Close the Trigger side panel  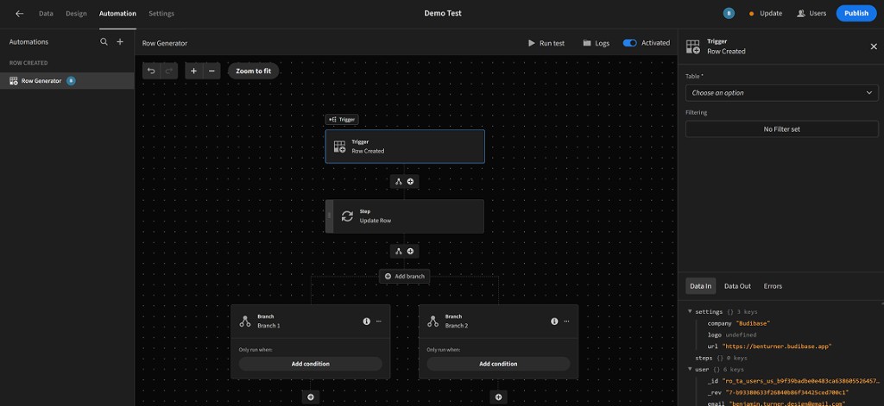coord(874,47)
